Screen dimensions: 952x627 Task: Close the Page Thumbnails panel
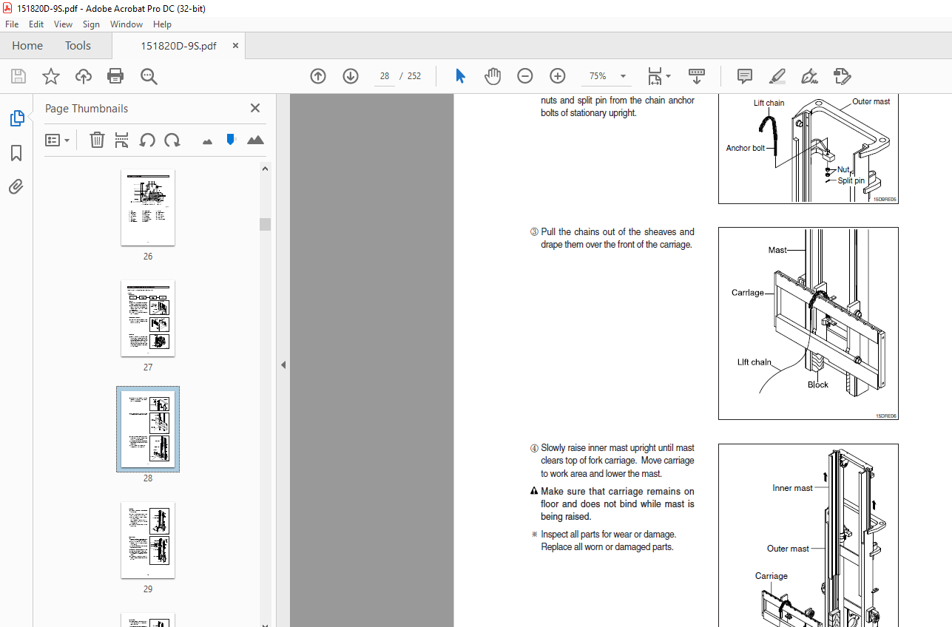point(255,108)
